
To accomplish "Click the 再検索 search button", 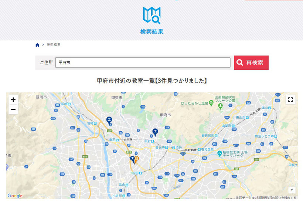I will pos(251,63).
